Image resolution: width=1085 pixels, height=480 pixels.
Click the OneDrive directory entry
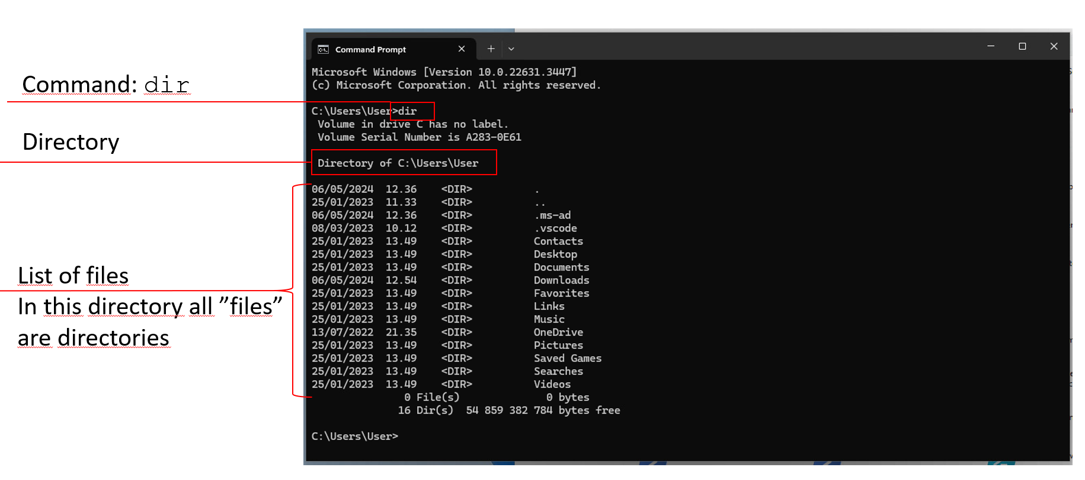(558, 333)
